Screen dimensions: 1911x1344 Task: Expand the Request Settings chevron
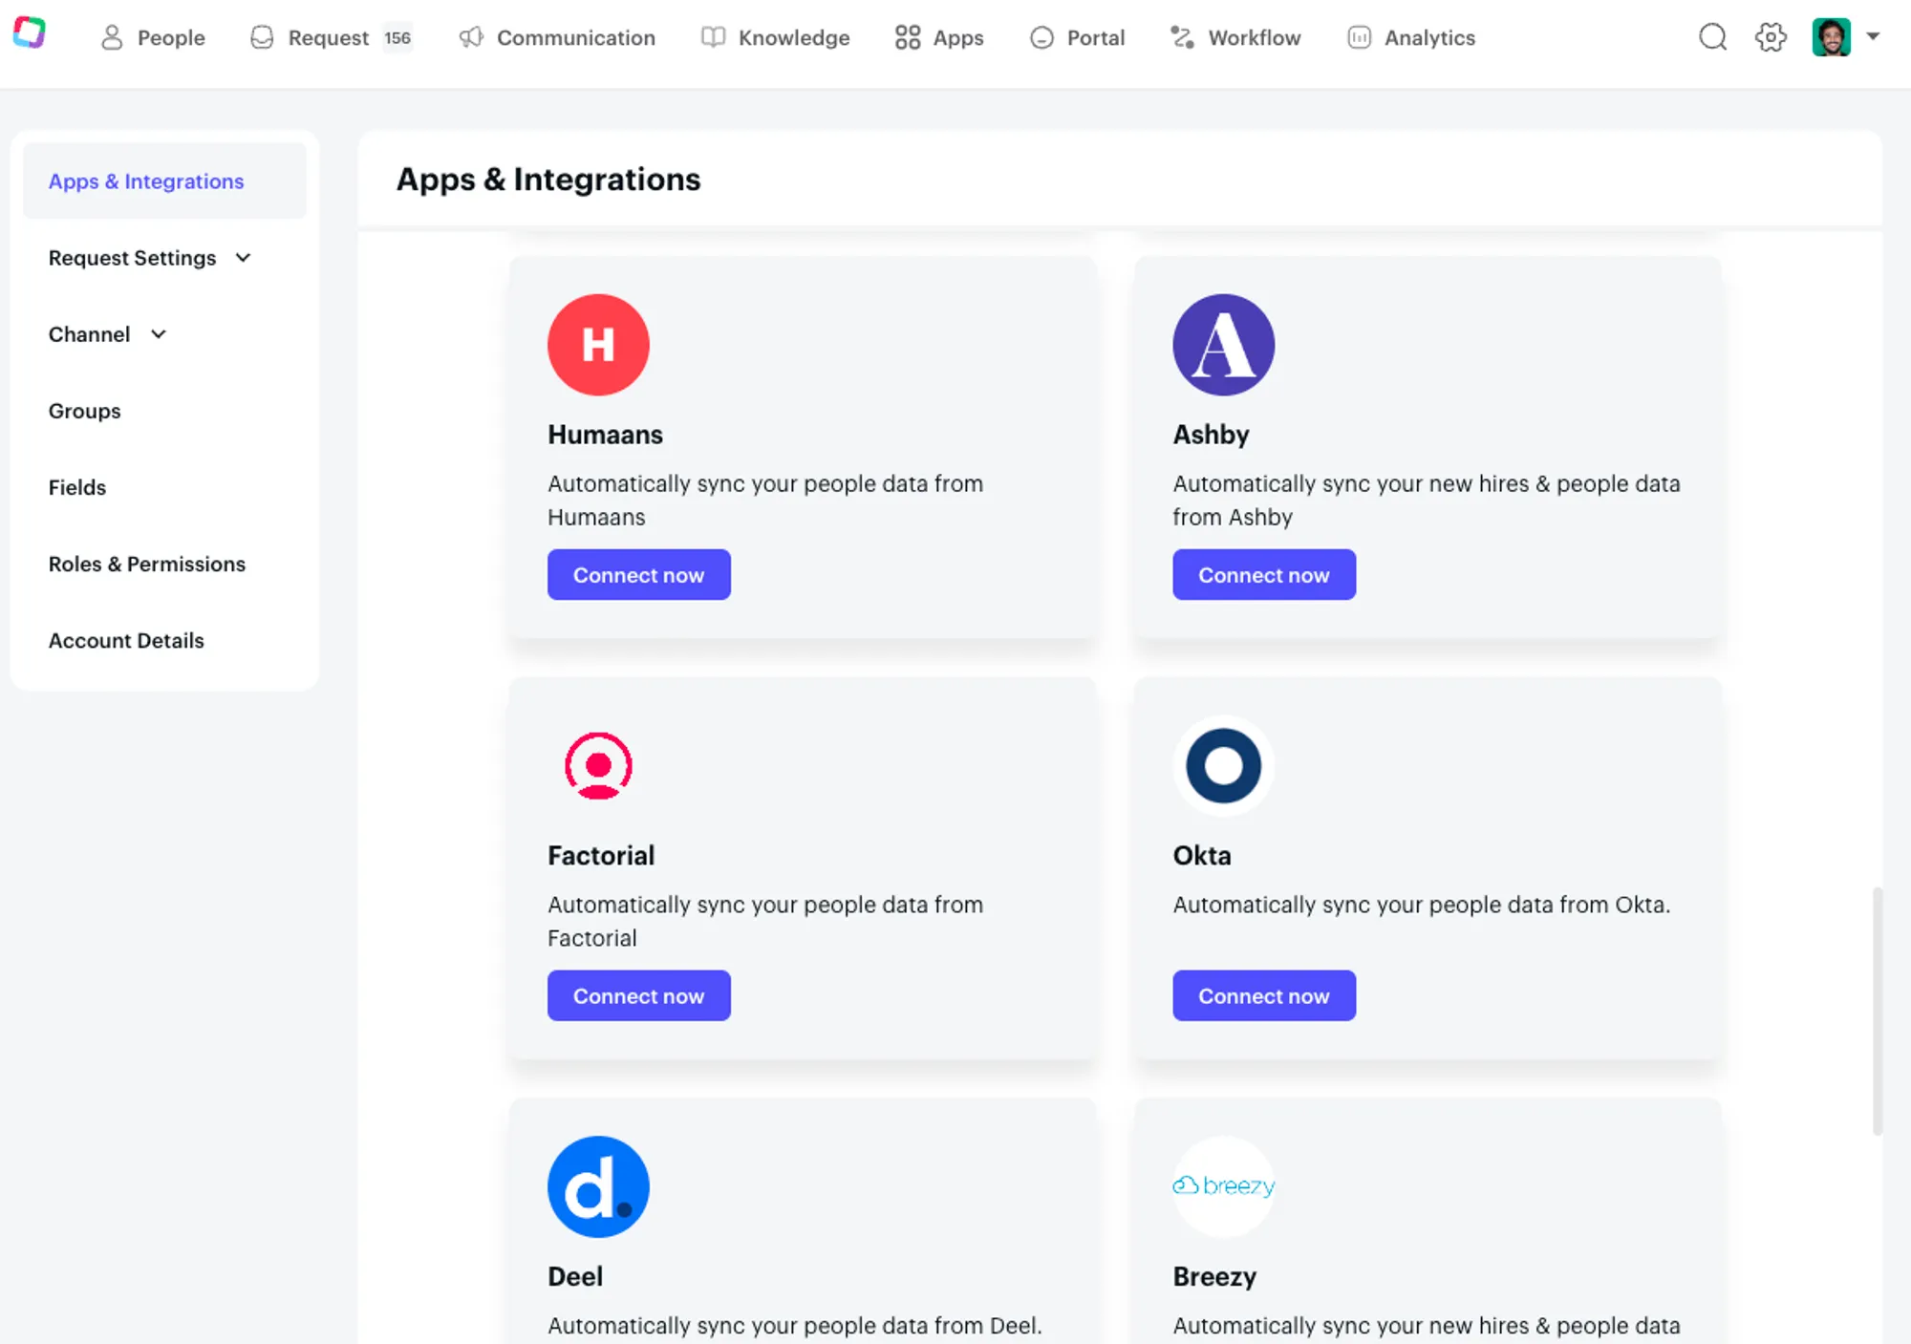point(243,258)
